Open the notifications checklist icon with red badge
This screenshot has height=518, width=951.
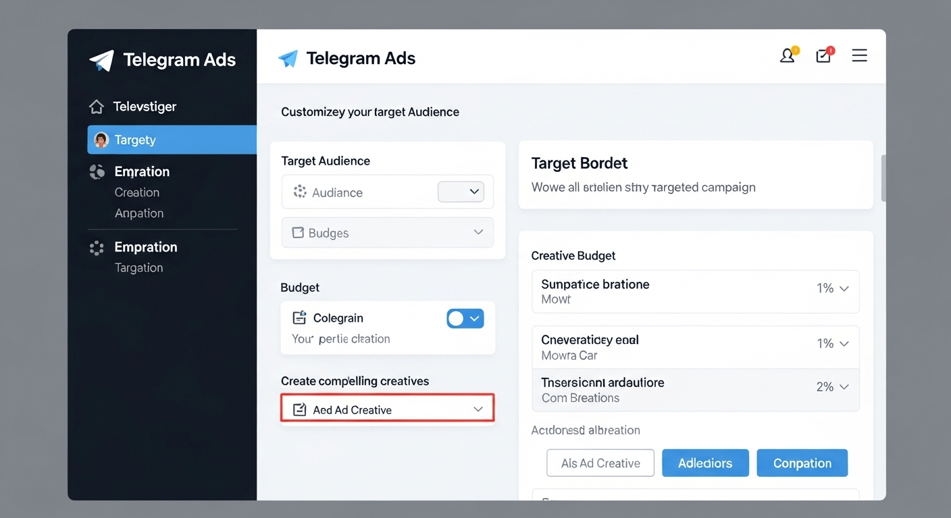(823, 56)
